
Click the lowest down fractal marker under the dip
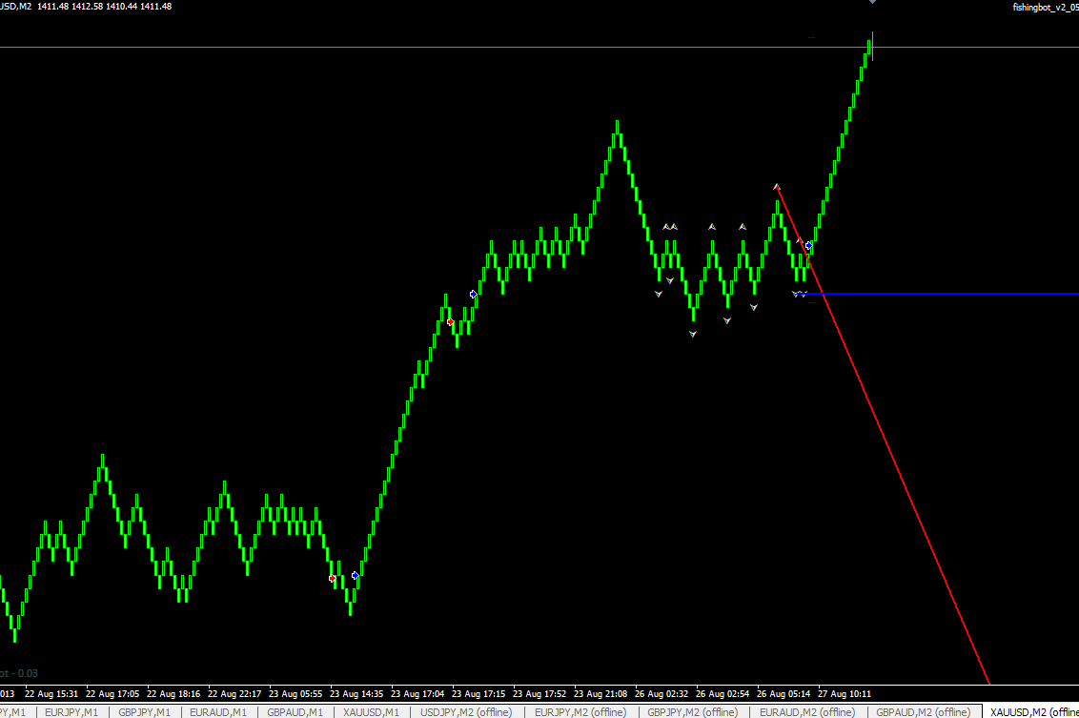click(693, 334)
